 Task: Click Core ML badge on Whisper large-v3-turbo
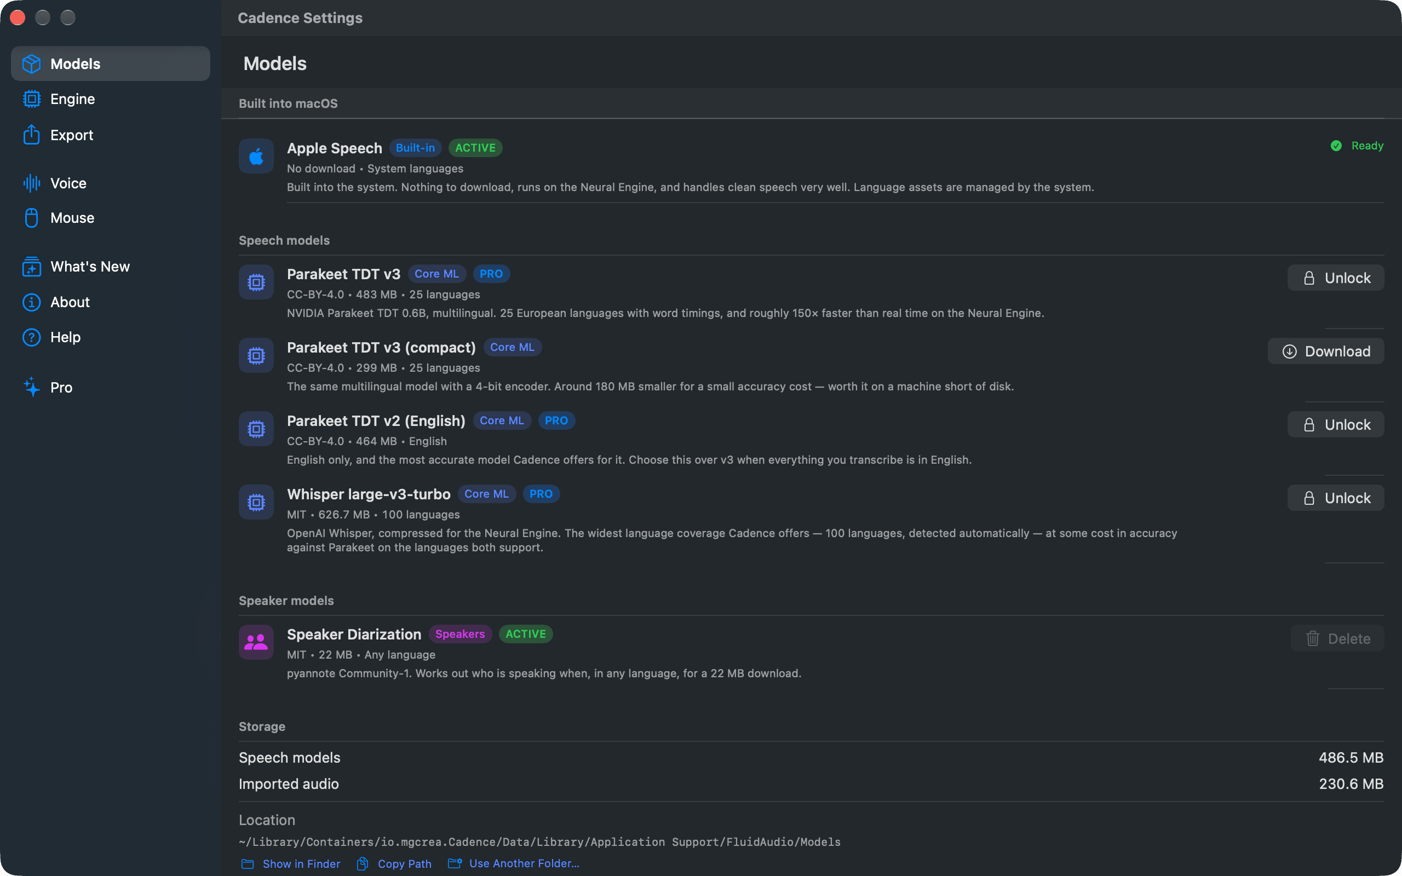click(487, 494)
